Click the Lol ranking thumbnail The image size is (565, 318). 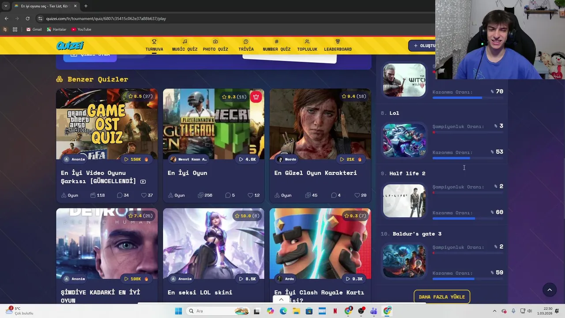[x=404, y=140]
